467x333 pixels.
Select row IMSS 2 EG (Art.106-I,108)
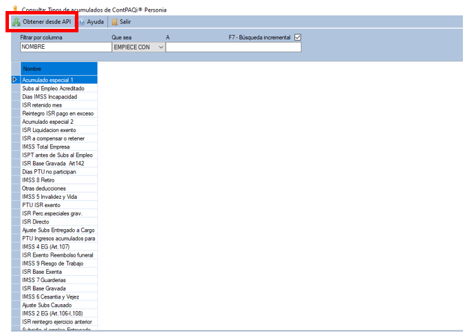(x=59, y=313)
